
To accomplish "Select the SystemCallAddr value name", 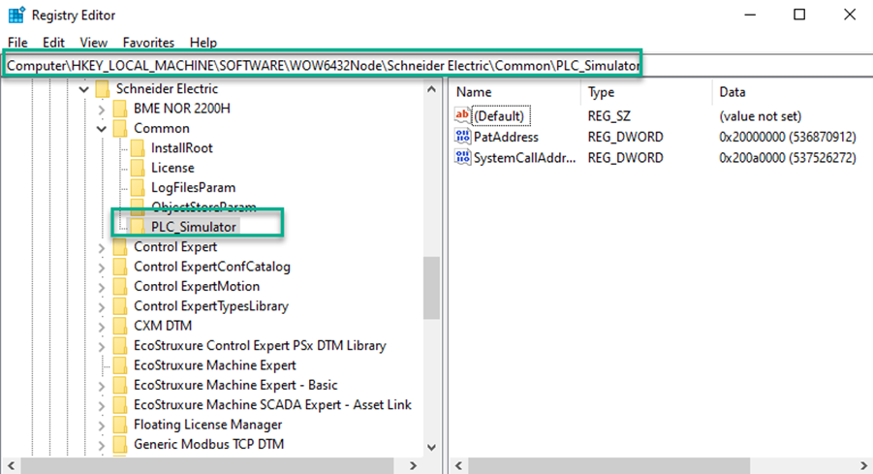I will tap(524, 158).
